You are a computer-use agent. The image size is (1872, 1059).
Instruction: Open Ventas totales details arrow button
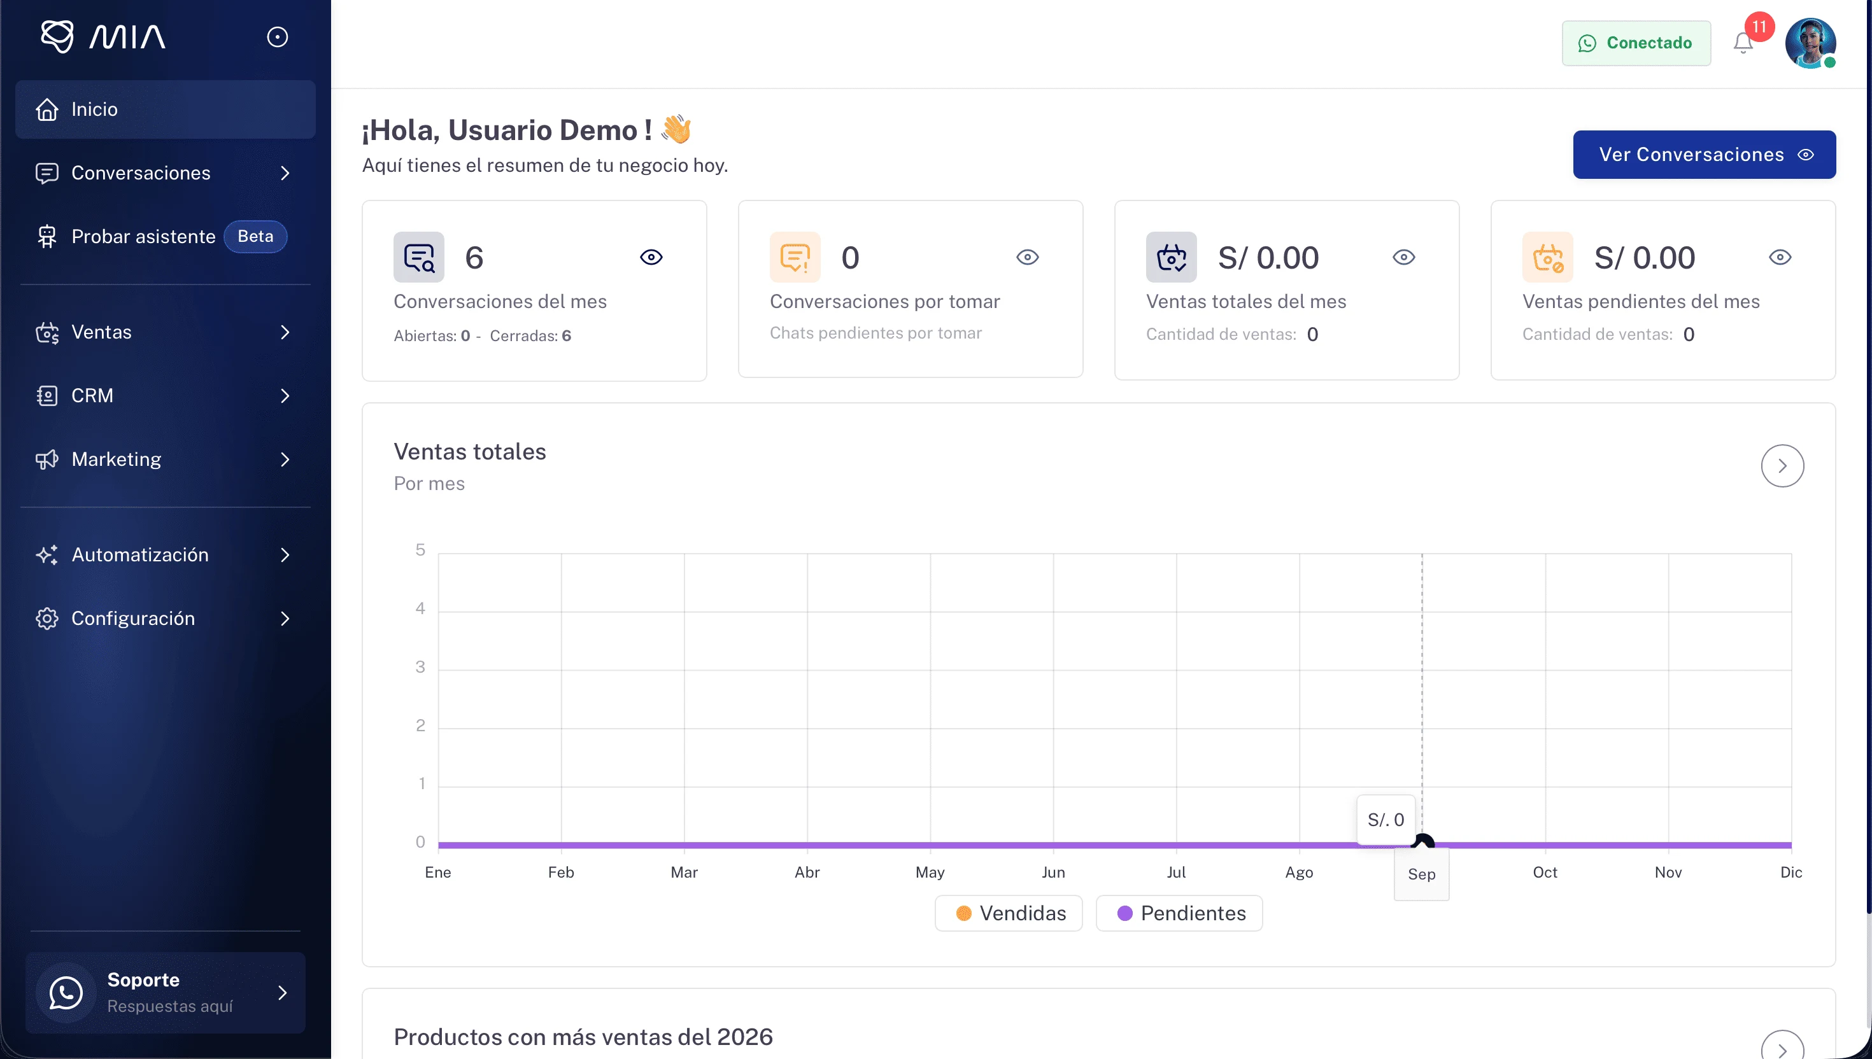1782,466
